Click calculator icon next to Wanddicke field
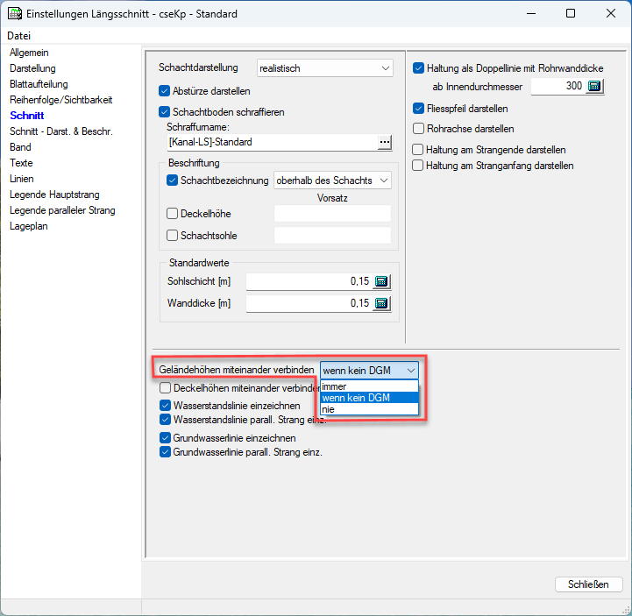The height and width of the screenshot is (616, 632). [x=381, y=303]
